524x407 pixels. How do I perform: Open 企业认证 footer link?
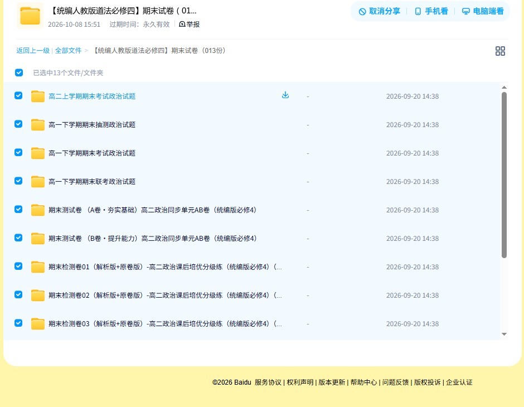click(x=459, y=382)
